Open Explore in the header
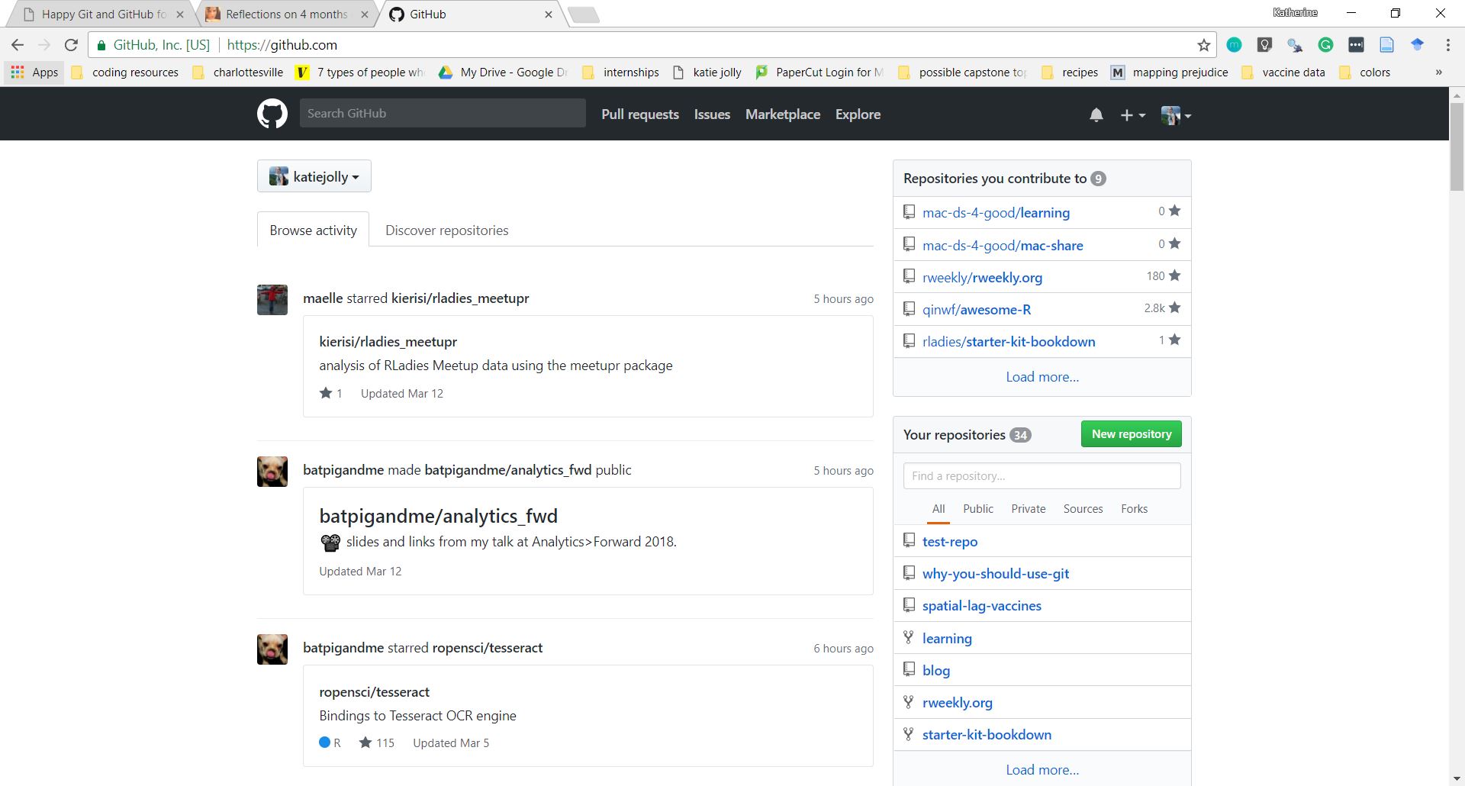1465x786 pixels. pos(858,114)
